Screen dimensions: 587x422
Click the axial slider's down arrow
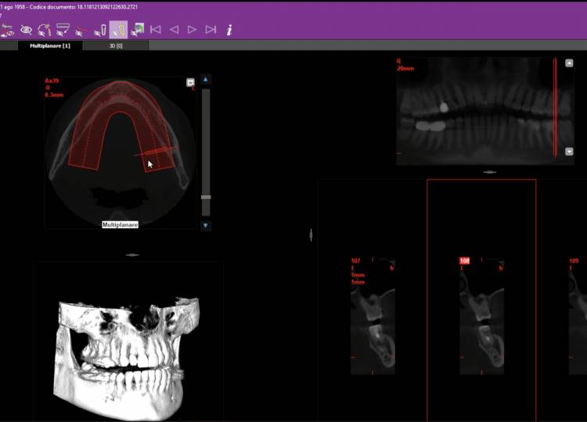pyautogui.click(x=206, y=225)
